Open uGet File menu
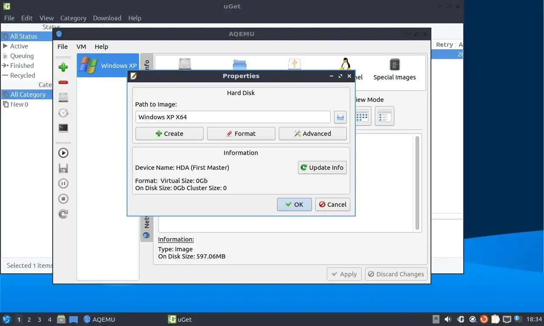Image resolution: width=544 pixels, height=326 pixels. (9, 18)
